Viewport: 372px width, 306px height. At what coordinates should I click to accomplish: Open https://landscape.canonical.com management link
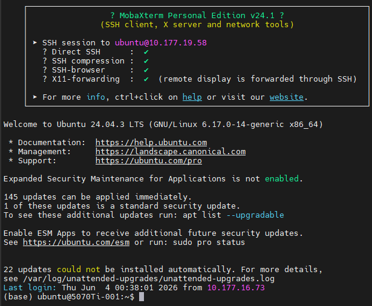click(x=171, y=152)
